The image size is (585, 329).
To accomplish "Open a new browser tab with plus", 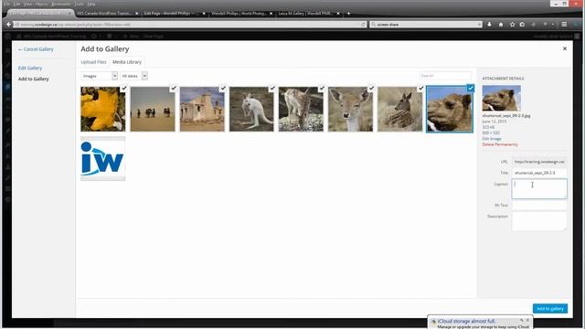I will click(x=348, y=14).
